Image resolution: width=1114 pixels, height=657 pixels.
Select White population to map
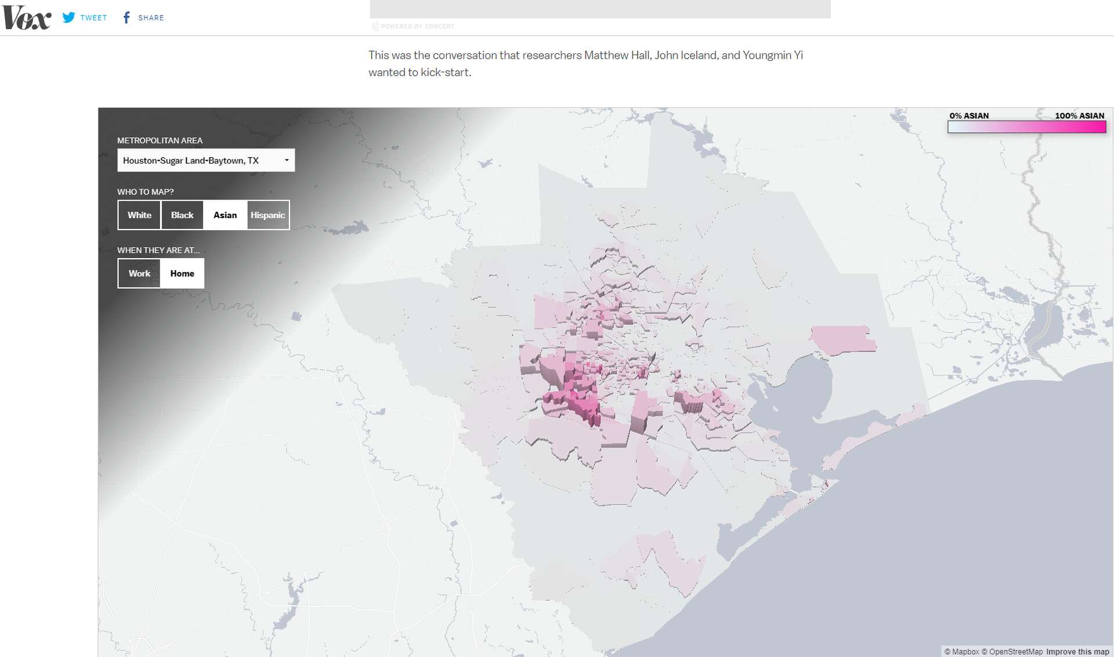click(139, 215)
